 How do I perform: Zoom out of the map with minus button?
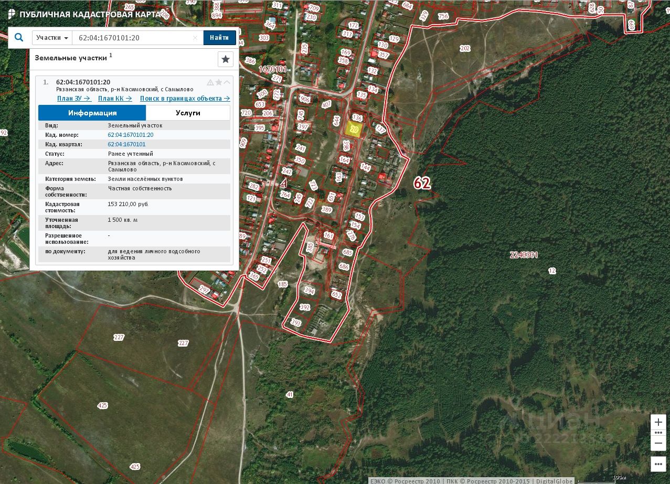coord(658,443)
